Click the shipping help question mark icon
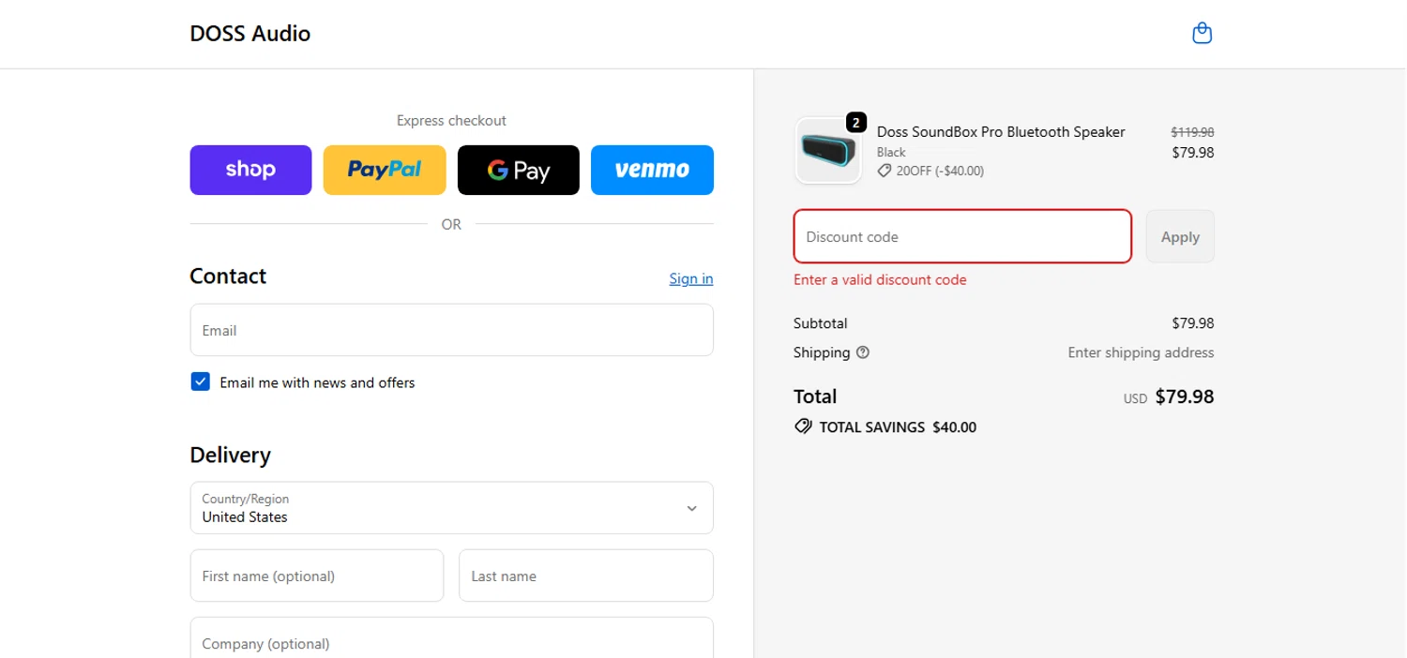Image resolution: width=1407 pixels, height=658 pixels. pyautogui.click(x=863, y=353)
